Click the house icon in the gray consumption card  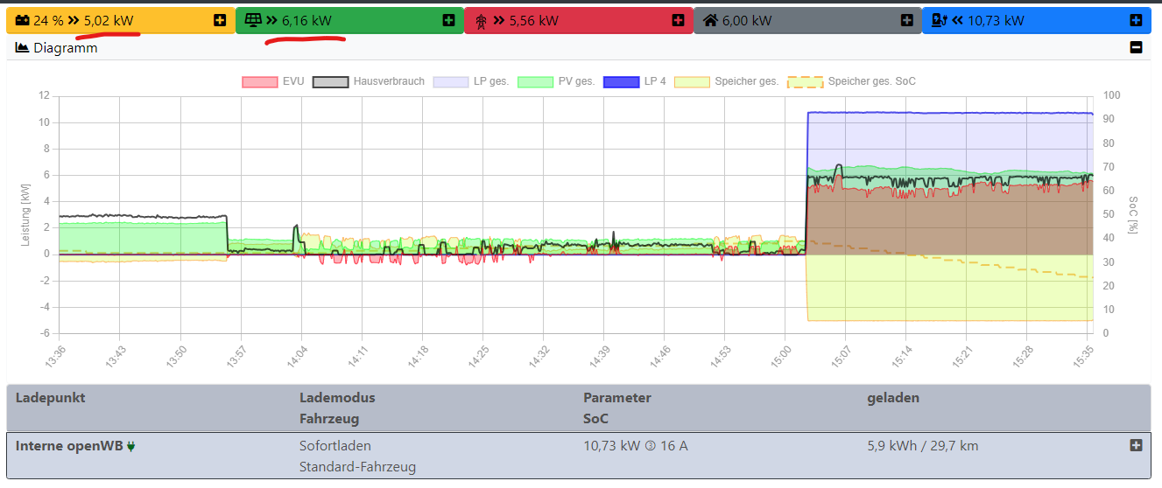[711, 20]
